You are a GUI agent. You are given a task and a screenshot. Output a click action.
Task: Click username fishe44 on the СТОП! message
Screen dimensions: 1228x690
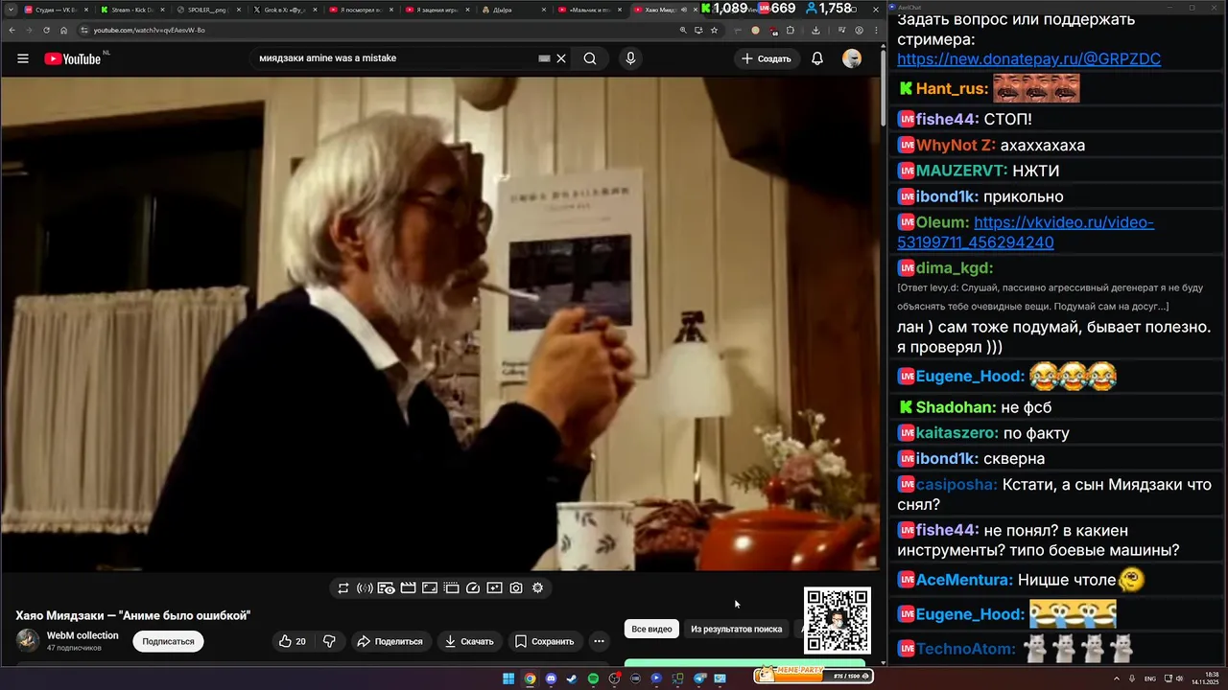(946, 119)
